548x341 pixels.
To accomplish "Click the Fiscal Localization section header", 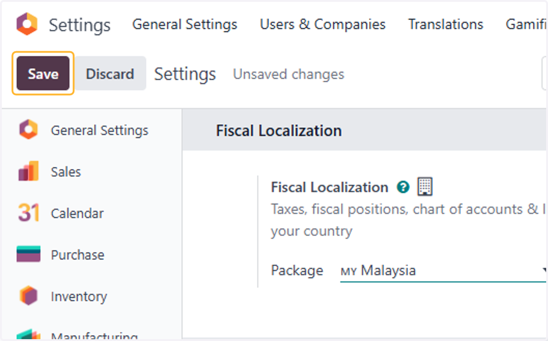I will (279, 131).
